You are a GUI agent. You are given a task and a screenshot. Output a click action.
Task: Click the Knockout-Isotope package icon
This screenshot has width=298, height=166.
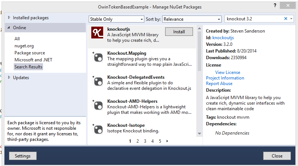click(97, 128)
